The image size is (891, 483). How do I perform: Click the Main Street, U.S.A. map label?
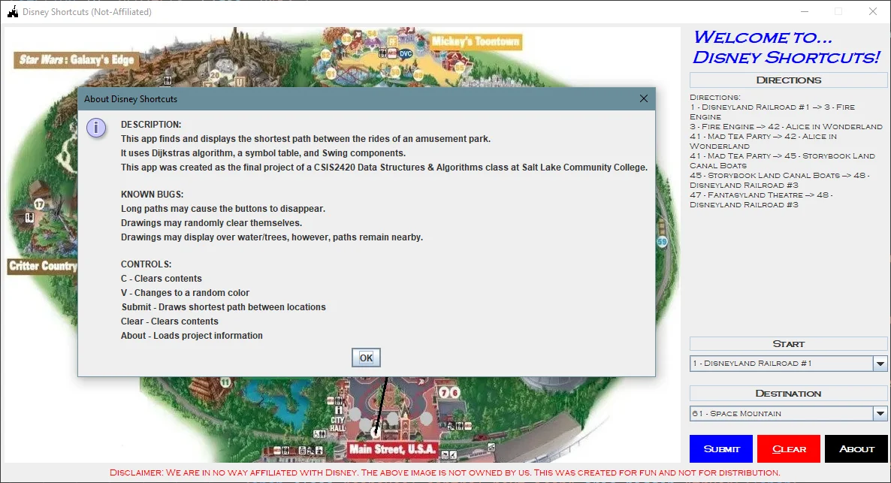[392, 449]
